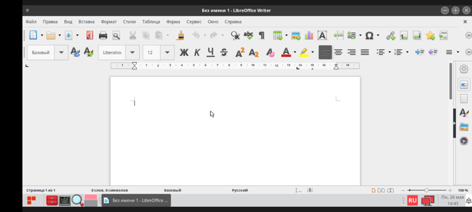Open Print Preview magnifier icon
Viewport: 472px width, 212px height.
tap(116, 36)
